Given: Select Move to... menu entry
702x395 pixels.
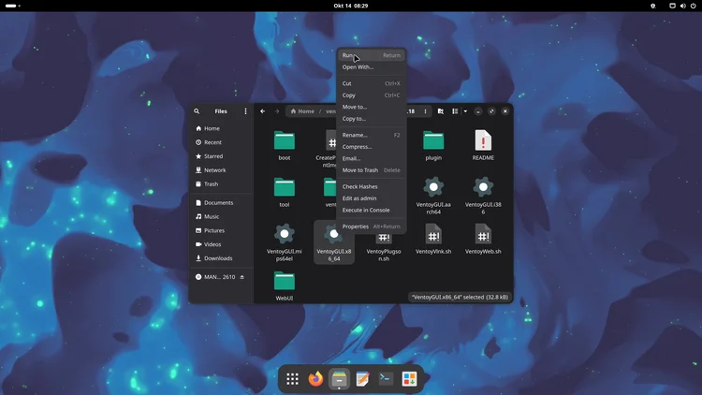Looking at the screenshot, I should [372, 107].
